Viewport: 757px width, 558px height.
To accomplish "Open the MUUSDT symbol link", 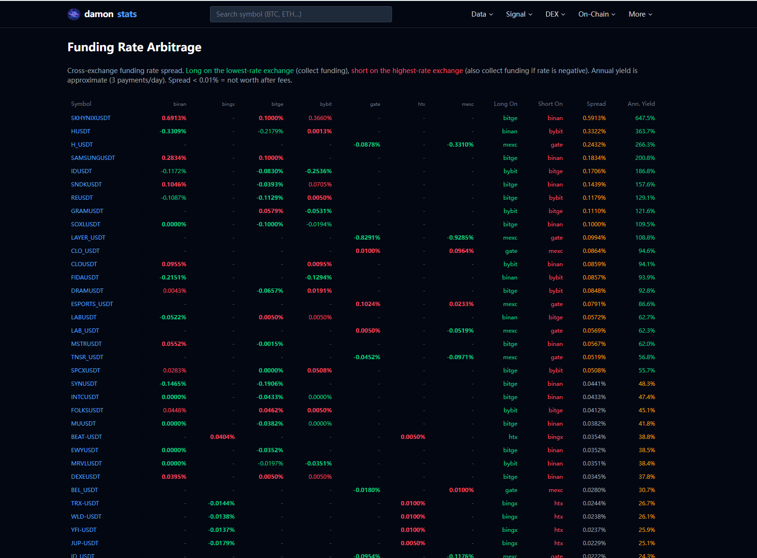I will (x=83, y=424).
